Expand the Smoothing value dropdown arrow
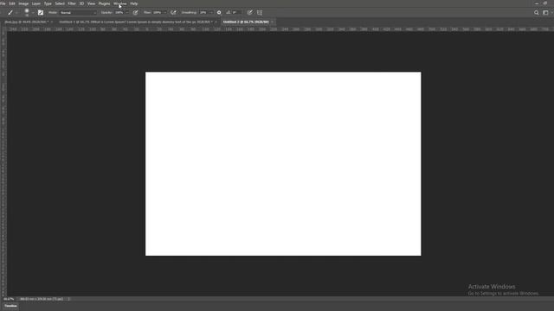 211,12
